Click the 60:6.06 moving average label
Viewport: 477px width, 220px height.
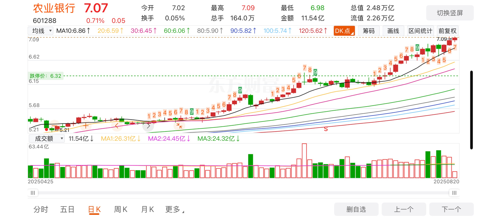(177, 31)
